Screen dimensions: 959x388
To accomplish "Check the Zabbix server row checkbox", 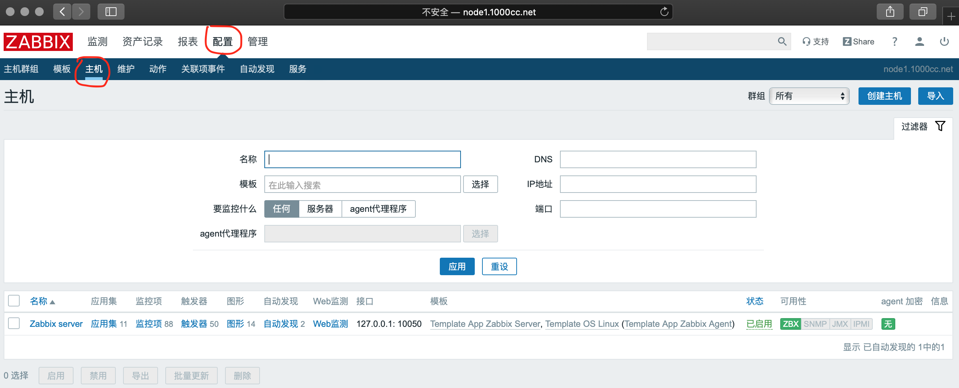I will coord(14,323).
